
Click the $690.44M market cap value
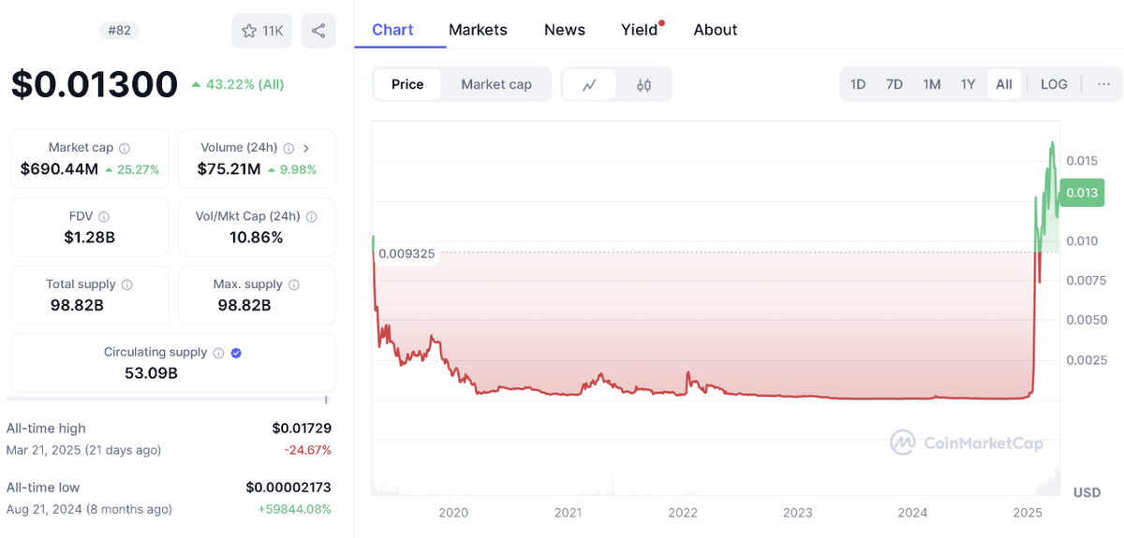[x=59, y=169]
